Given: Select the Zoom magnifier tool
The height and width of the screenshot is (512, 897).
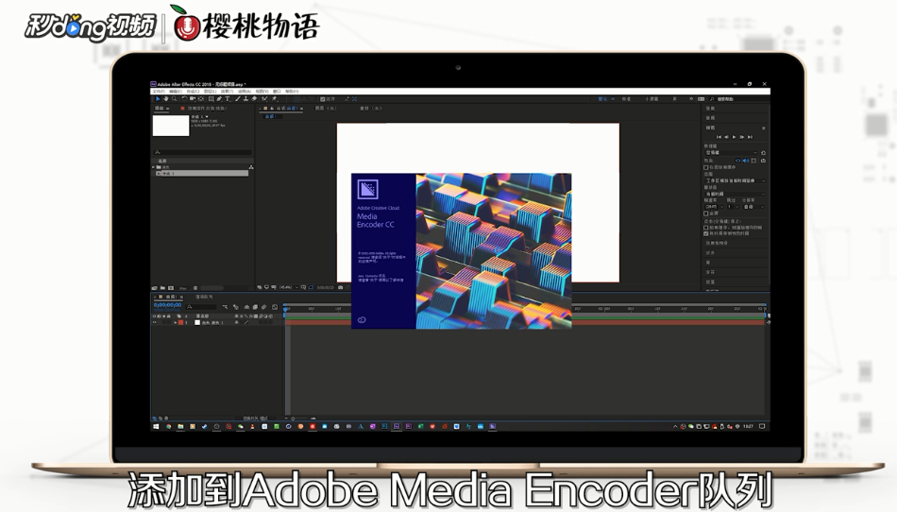Looking at the screenshot, I should [x=174, y=99].
